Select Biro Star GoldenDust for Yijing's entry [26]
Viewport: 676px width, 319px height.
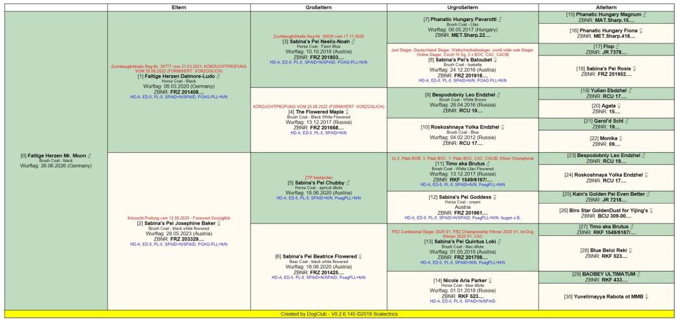(607, 211)
